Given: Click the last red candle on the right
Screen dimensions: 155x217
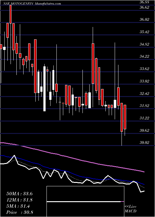Looking at the screenshot, I should point(125,117).
